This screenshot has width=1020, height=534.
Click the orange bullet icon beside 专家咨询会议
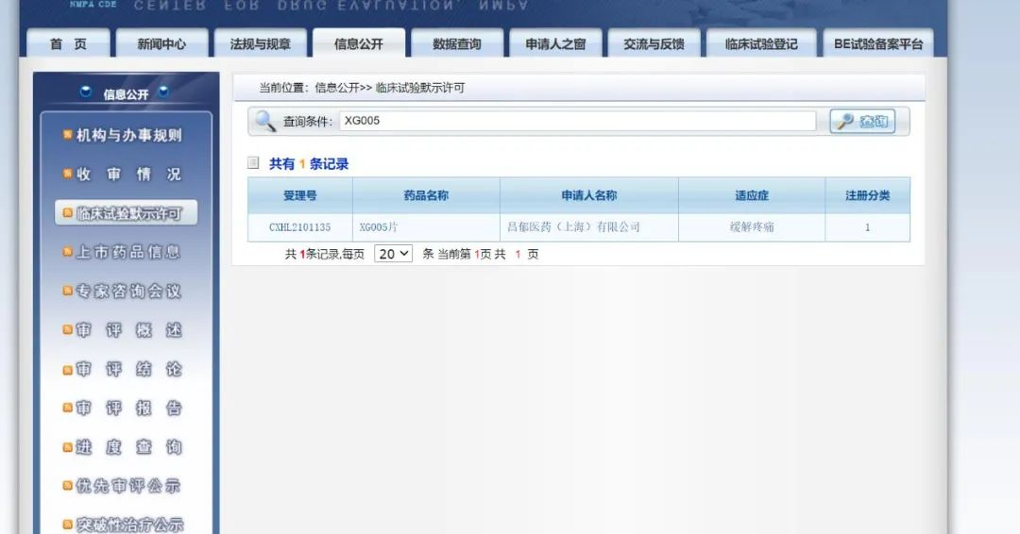[67, 291]
